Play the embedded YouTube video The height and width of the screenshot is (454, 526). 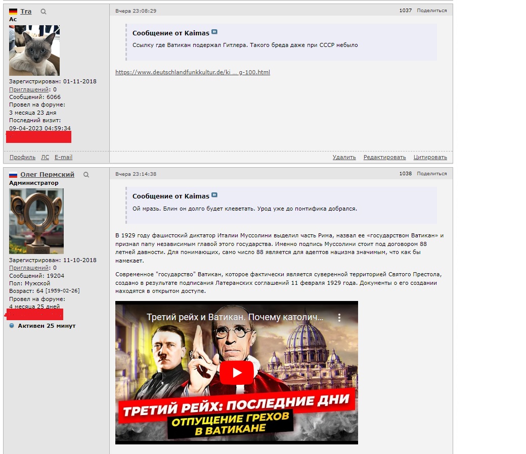[237, 373]
